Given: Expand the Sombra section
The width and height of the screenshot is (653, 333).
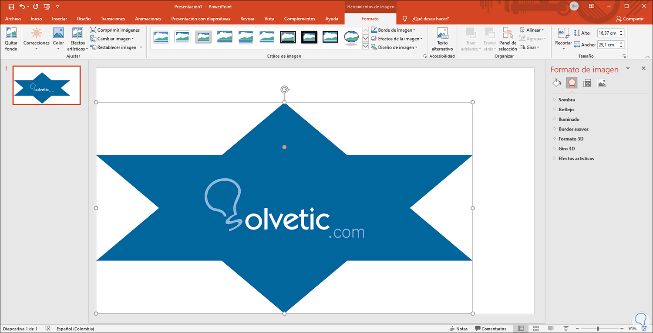Looking at the screenshot, I should [566, 100].
